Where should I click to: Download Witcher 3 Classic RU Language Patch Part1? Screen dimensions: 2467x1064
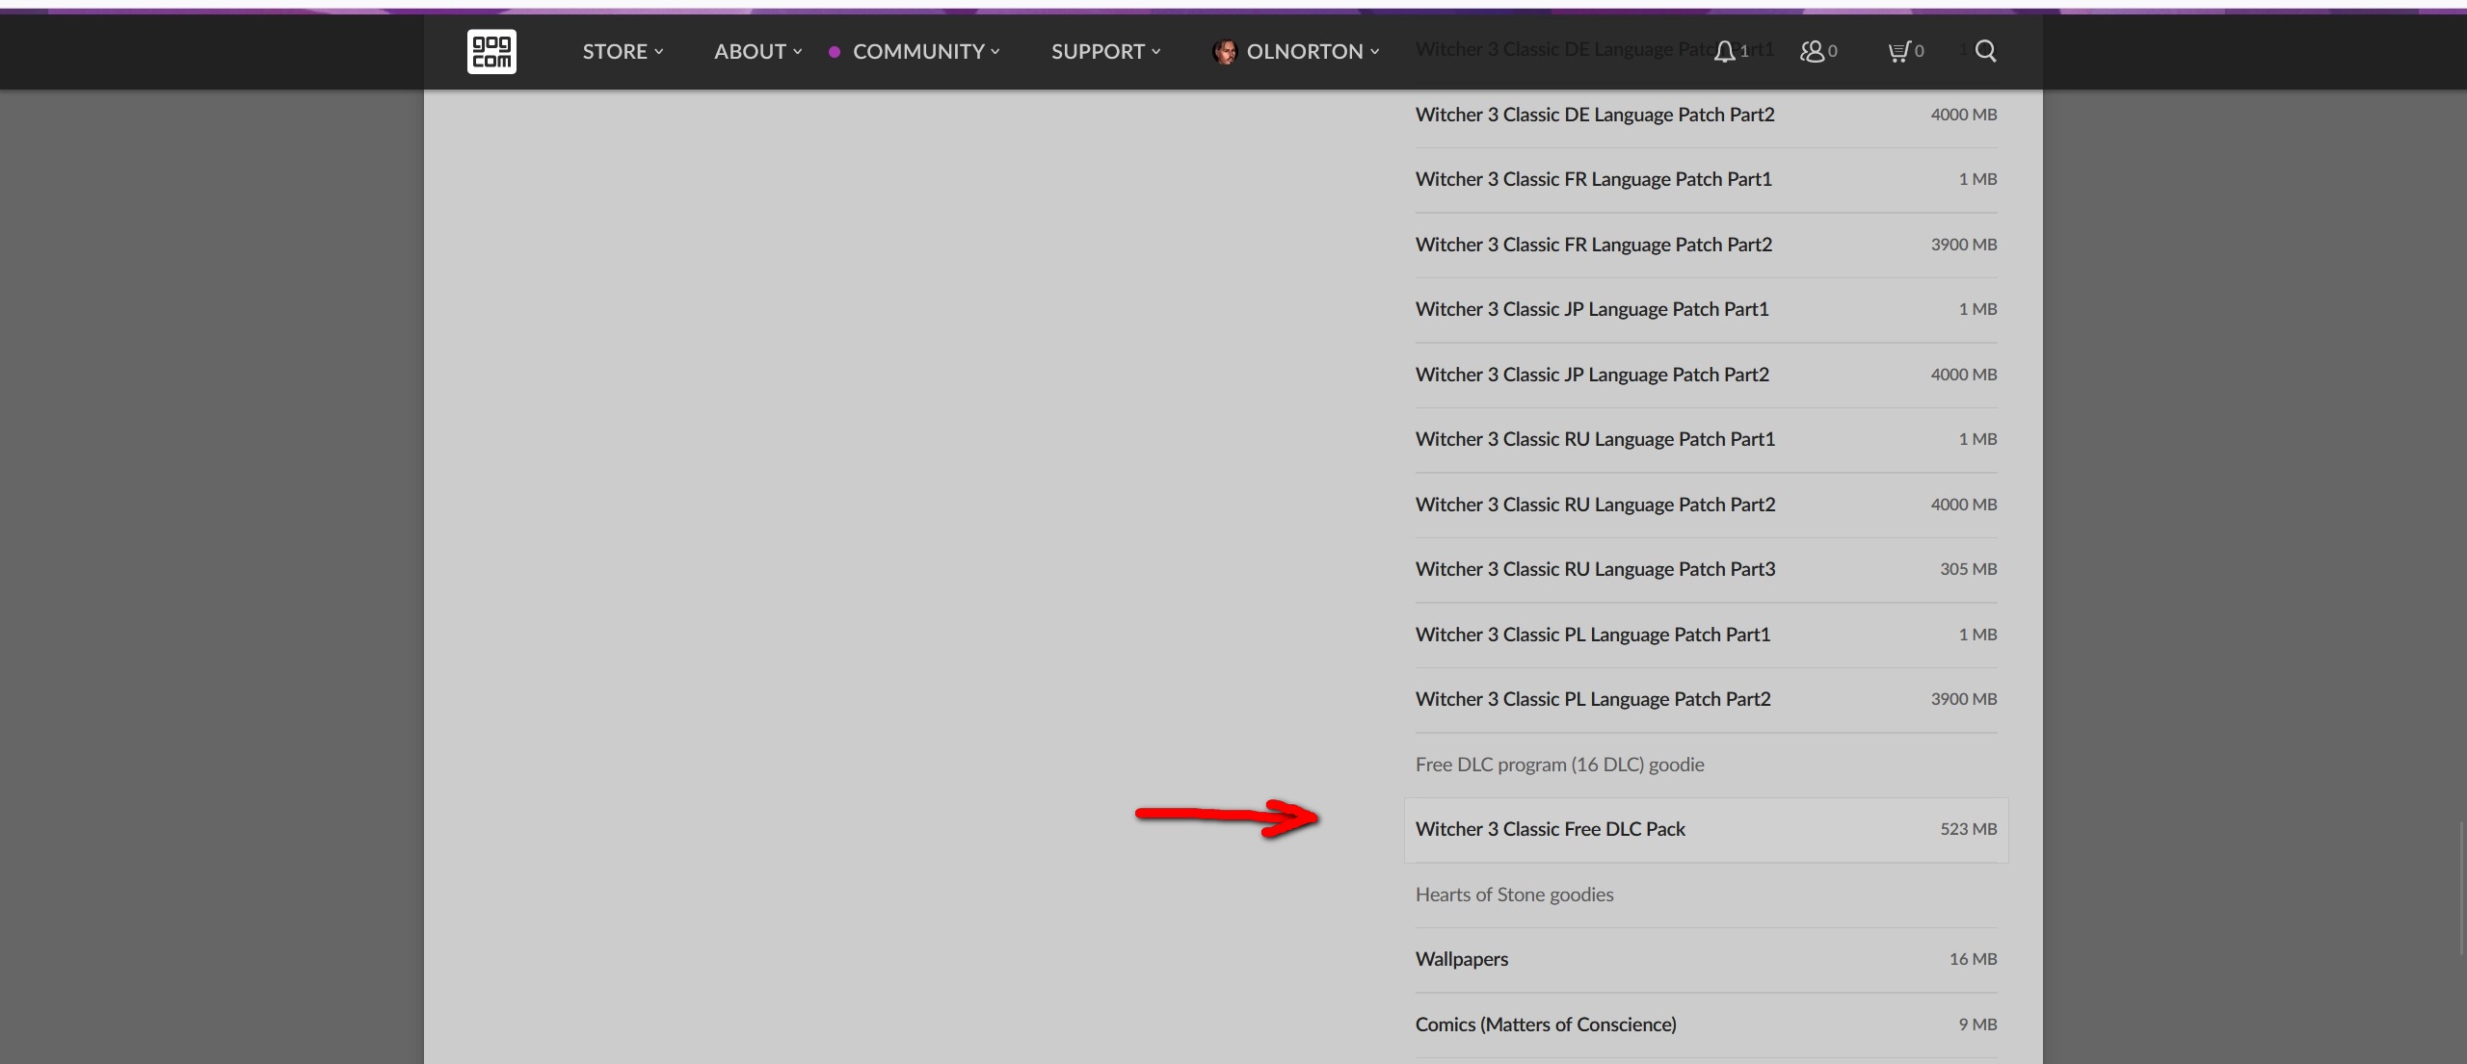coord(1706,440)
